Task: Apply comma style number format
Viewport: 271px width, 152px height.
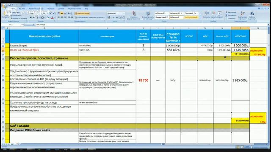Action: pyautogui.click(x=117, y=17)
